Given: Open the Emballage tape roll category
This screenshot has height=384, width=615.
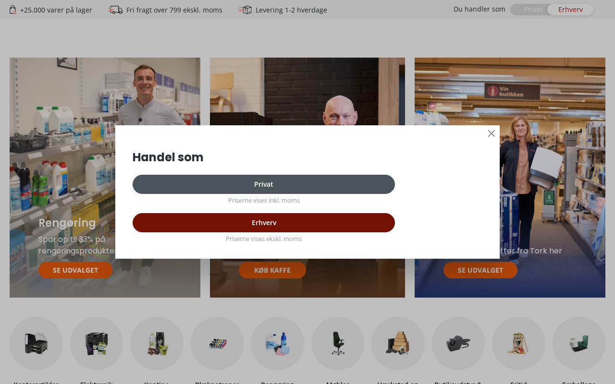Looking at the screenshot, I should click(x=579, y=343).
